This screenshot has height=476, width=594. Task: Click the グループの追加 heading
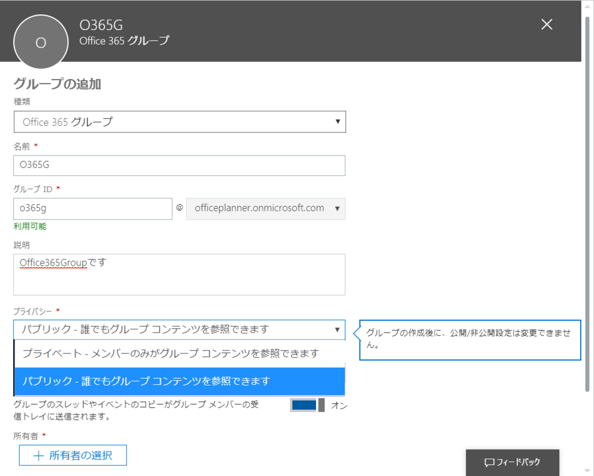coord(57,84)
